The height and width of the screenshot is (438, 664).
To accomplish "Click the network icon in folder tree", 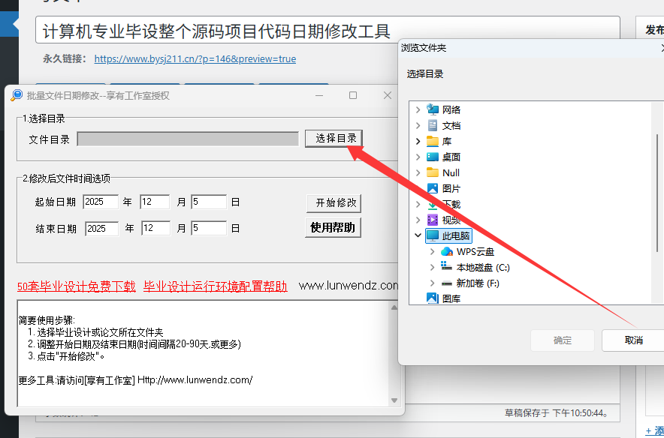I will pyautogui.click(x=433, y=109).
